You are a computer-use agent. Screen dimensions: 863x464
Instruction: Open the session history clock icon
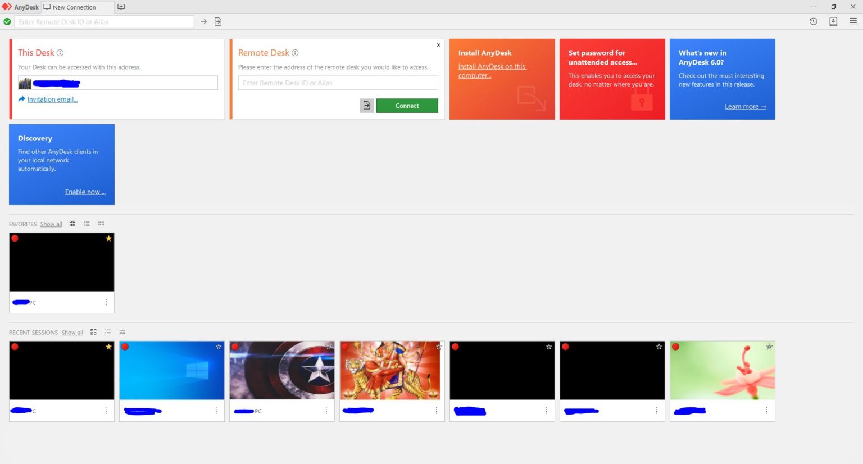[813, 21]
